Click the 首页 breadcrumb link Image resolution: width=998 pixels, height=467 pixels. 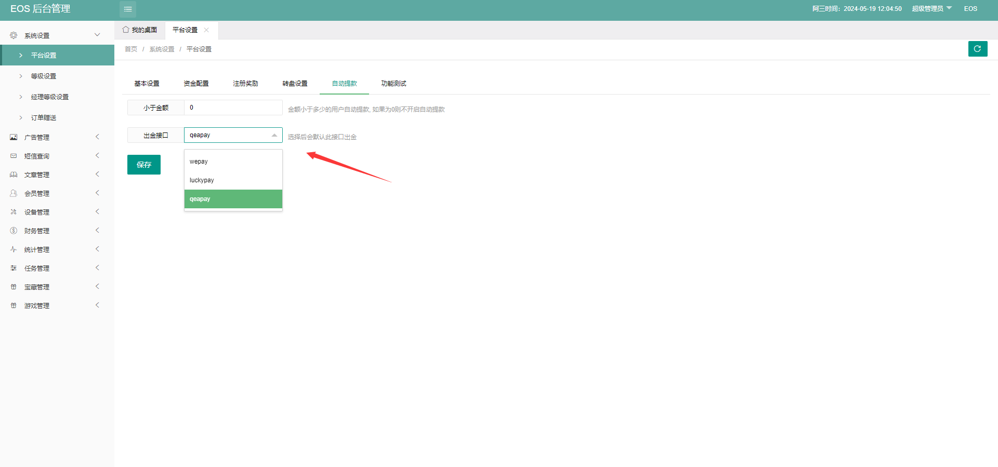[131, 49]
